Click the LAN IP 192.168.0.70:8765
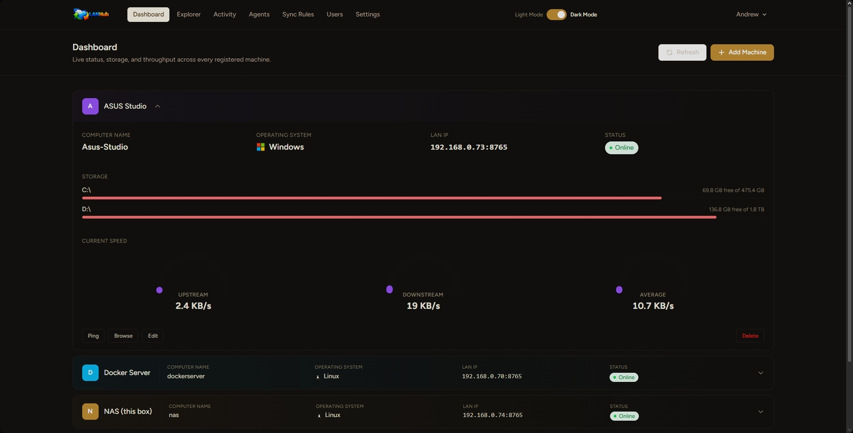The image size is (853, 433). [492, 376]
